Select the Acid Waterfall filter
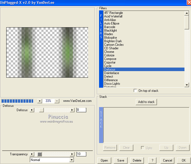The height and width of the screenshot is (164, 191). (x=144, y=16)
